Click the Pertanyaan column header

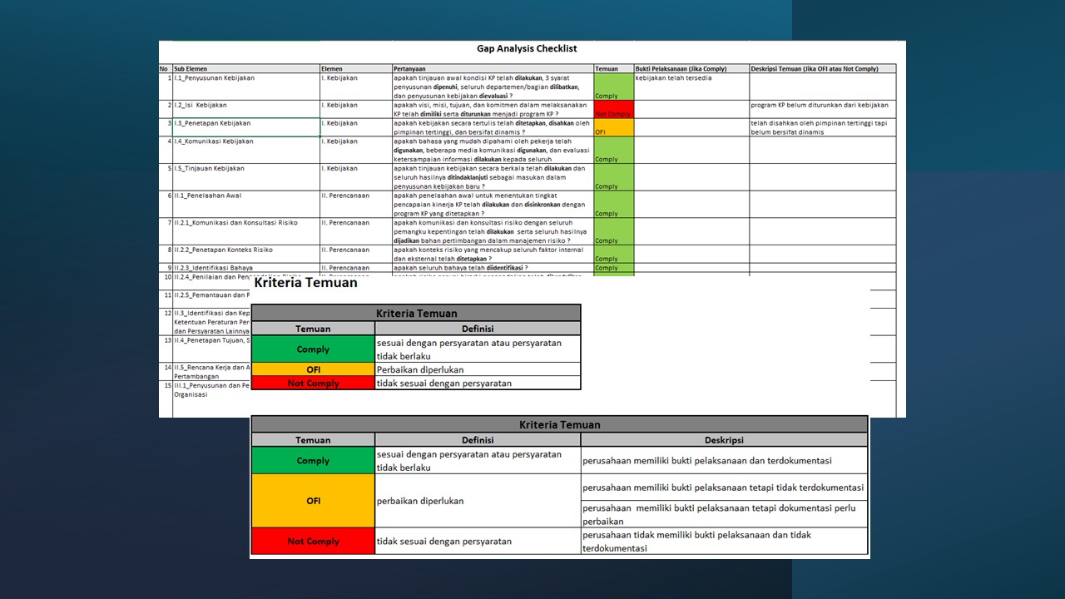pos(493,69)
